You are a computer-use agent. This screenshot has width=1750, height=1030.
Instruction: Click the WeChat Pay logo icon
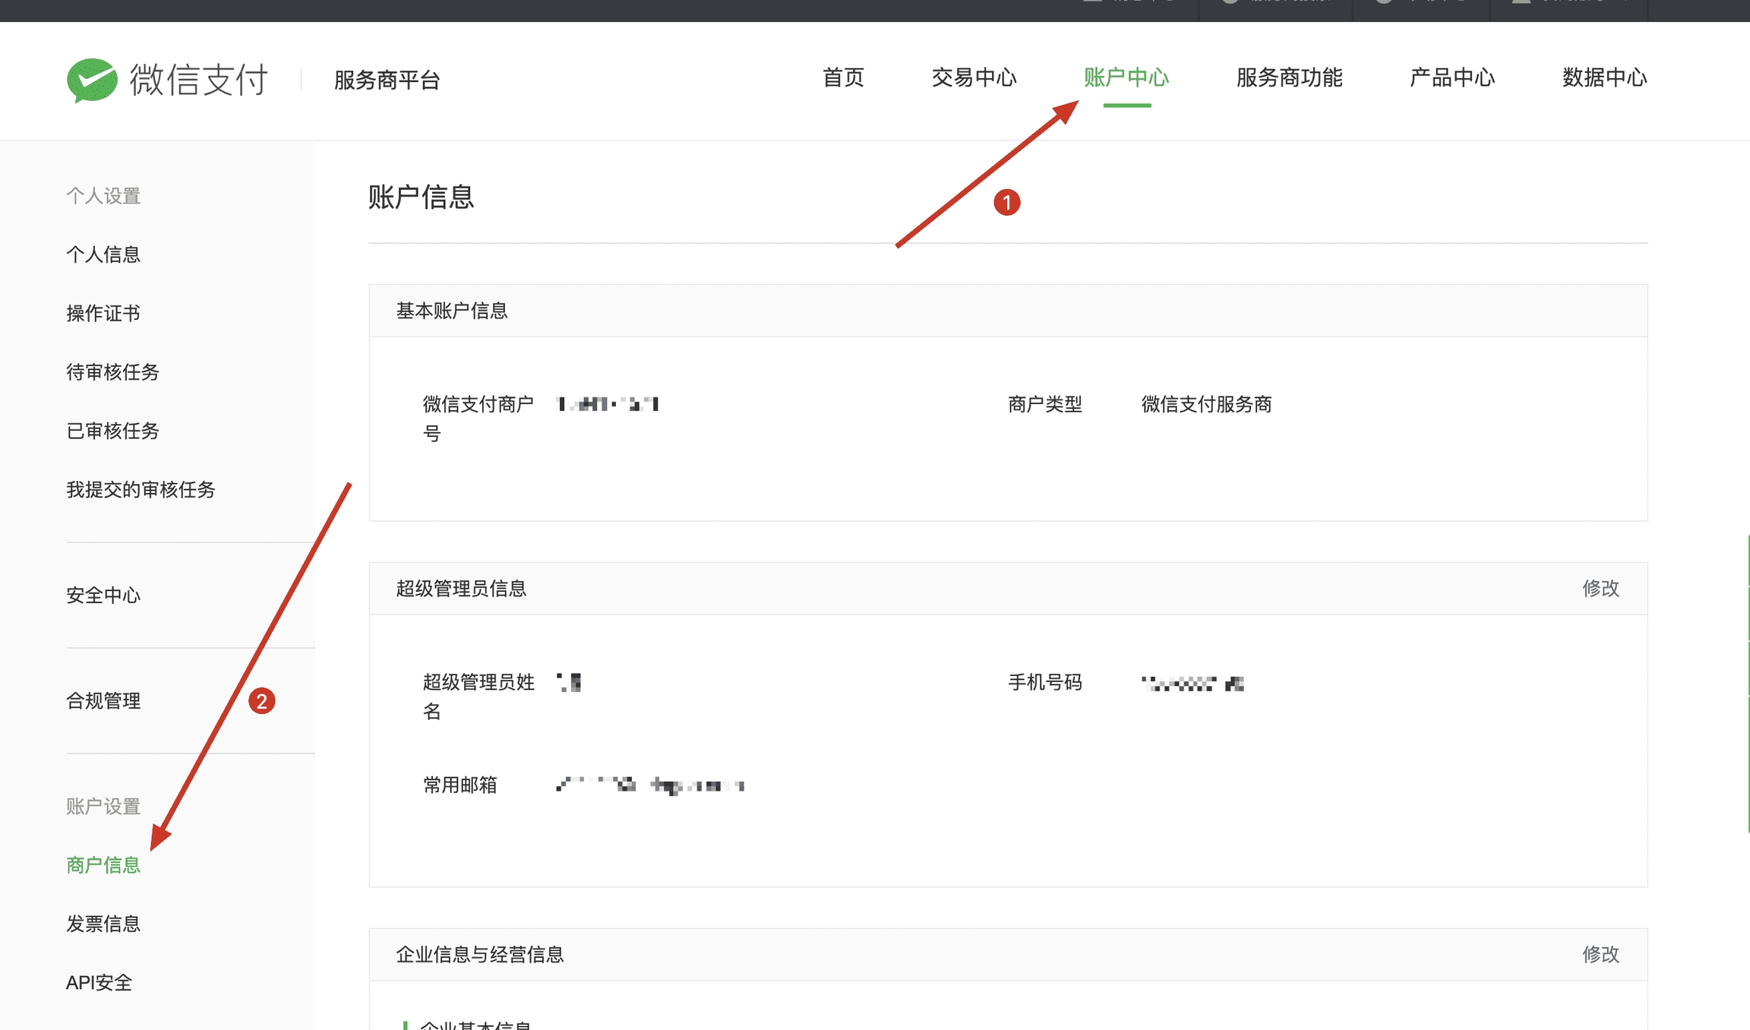point(92,80)
